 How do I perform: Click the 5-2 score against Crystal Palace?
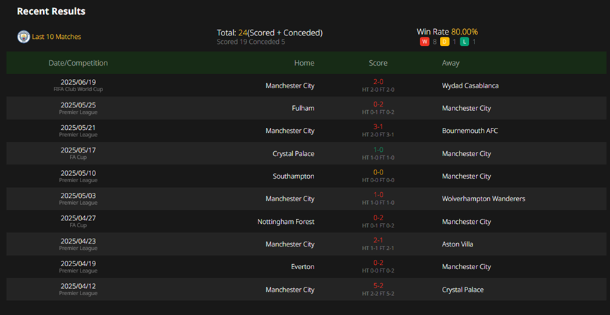point(378,286)
